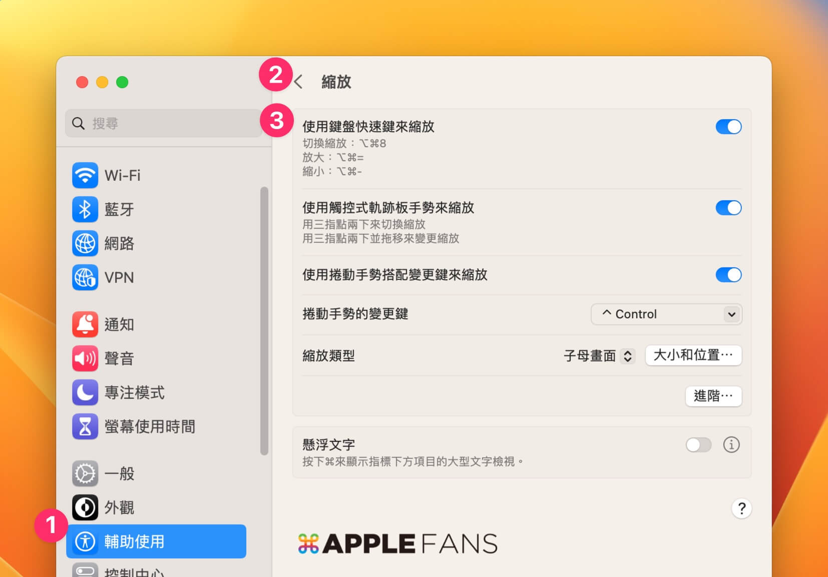Open the 捲動手勢的變更鍵 Control dropdown
The width and height of the screenshot is (828, 577).
pos(666,314)
